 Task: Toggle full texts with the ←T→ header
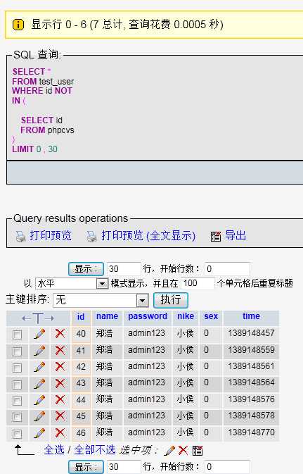click(x=38, y=318)
